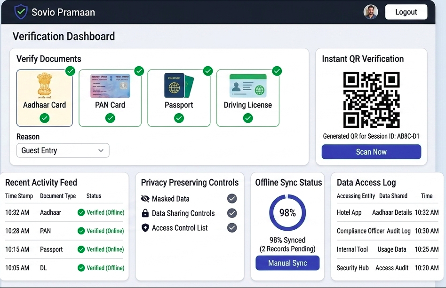Open the Reason dropdown showing Guest Entry
Viewport: 446px width, 288px height.
pyautogui.click(x=63, y=150)
